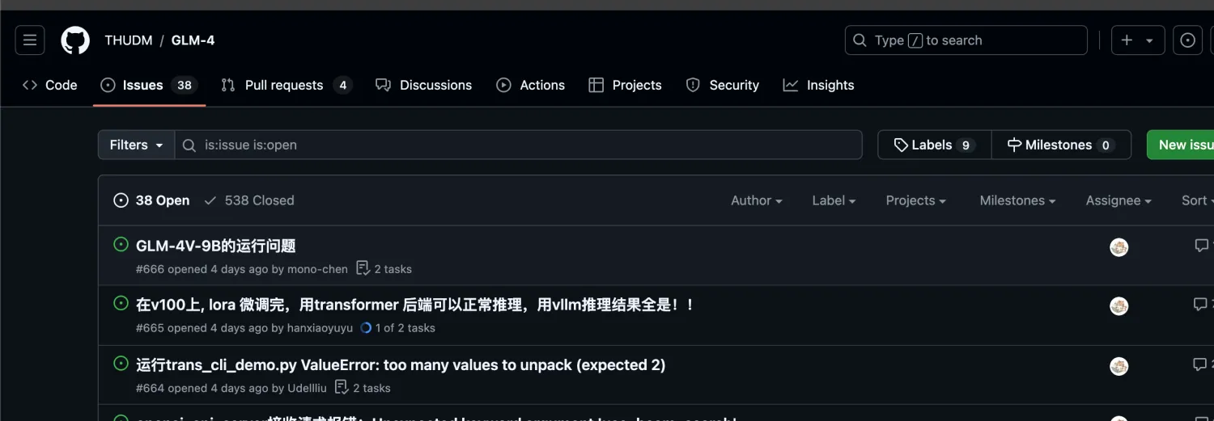
Task: Show the 538 Closed issues
Action: point(249,200)
